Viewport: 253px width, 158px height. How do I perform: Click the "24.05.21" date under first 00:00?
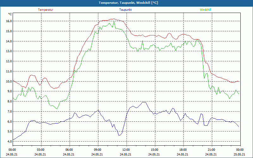(12, 154)
